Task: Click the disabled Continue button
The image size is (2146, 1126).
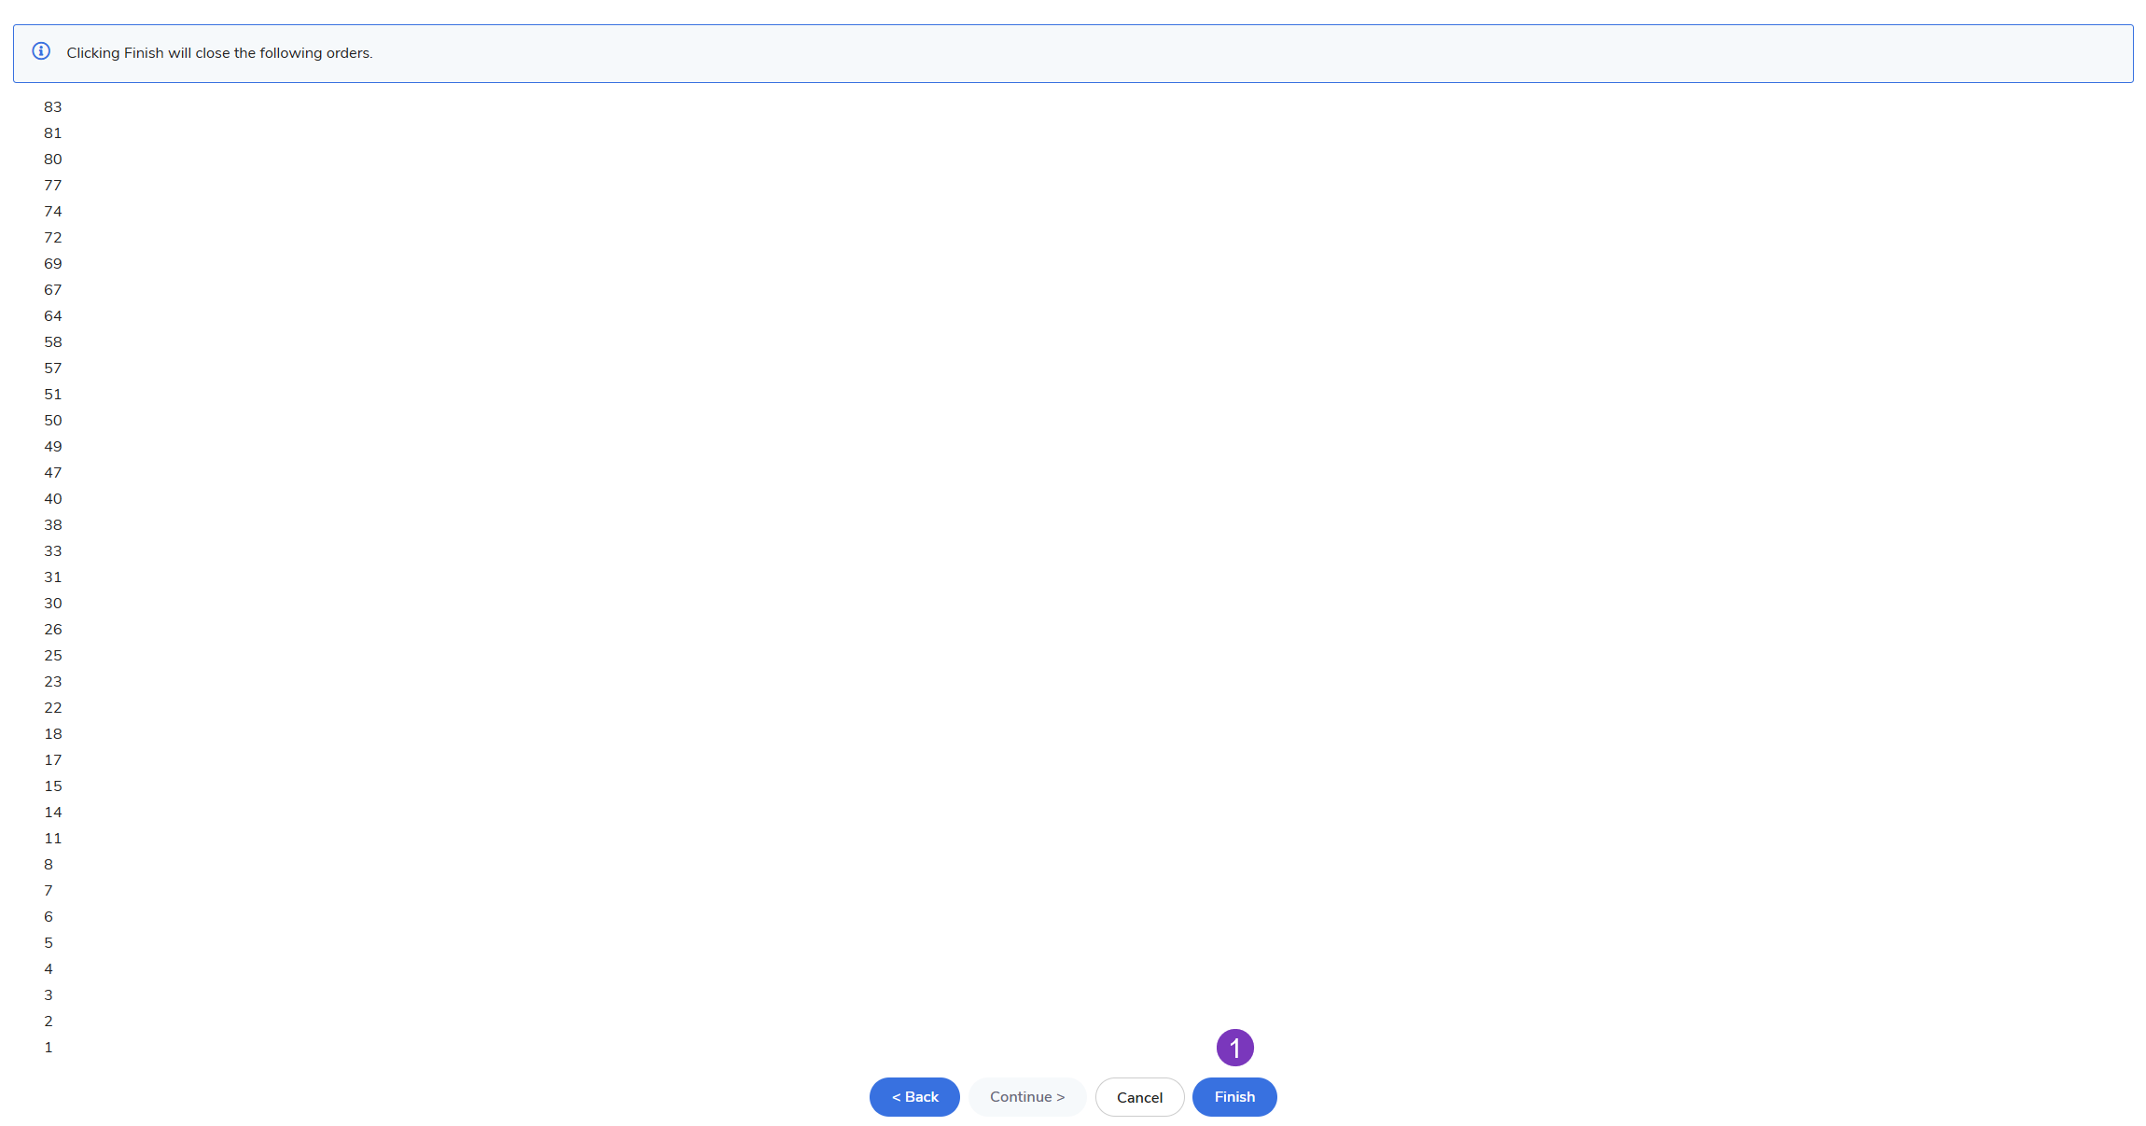Action: pos(1026,1097)
